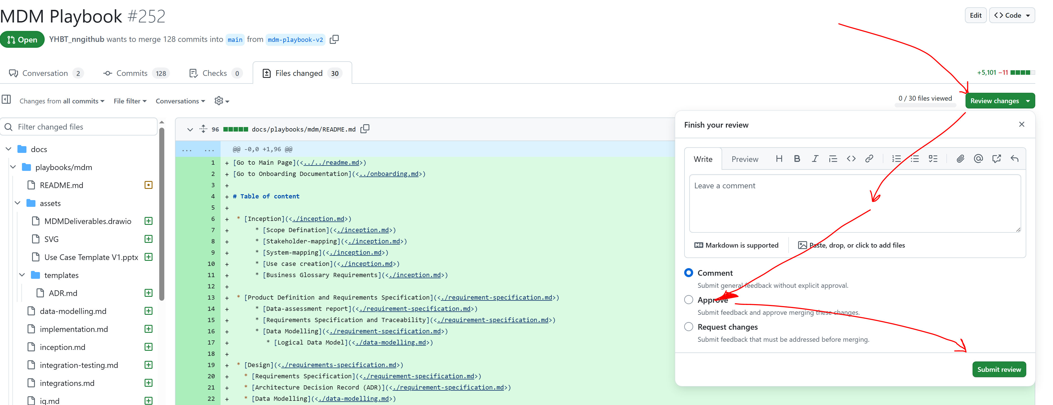Viewport: 1053px width, 405px height.
Task: Click the diffstat blocks next to +5,101 −11
Action: (x=1022, y=73)
